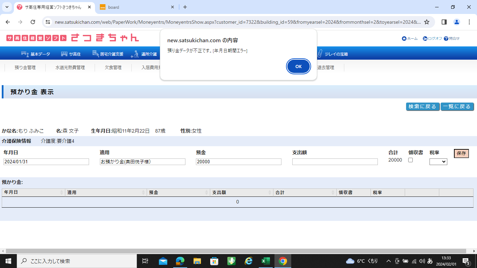Open Excel from the taskbar
This screenshot has height=268, width=477.
click(266, 261)
